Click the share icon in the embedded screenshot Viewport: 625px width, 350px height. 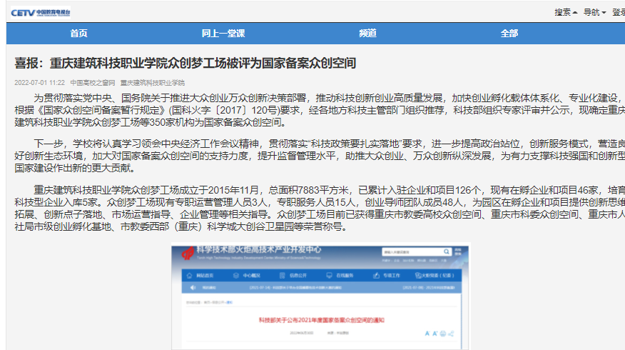click(452, 334)
